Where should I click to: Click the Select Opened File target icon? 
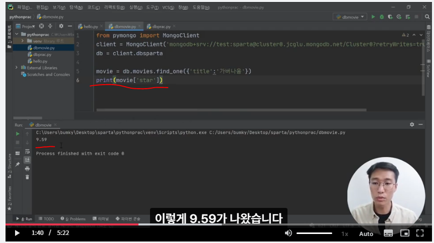click(x=41, y=26)
